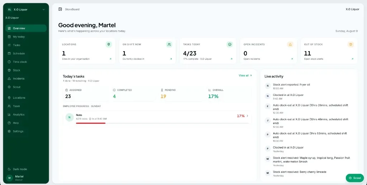Viewport: 367px width, 185px height.
Task: Open the X.O Liquor organization dropdown
Action: [x=26, y=10]
